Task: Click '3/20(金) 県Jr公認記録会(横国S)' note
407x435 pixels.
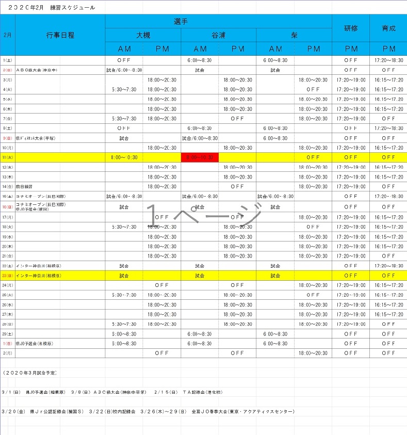Action: 42,412
